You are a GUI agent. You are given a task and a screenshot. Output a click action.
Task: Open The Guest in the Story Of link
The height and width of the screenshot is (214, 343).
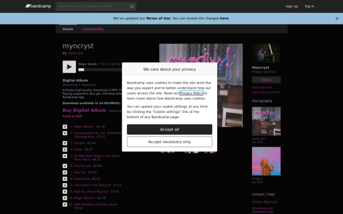92,185
